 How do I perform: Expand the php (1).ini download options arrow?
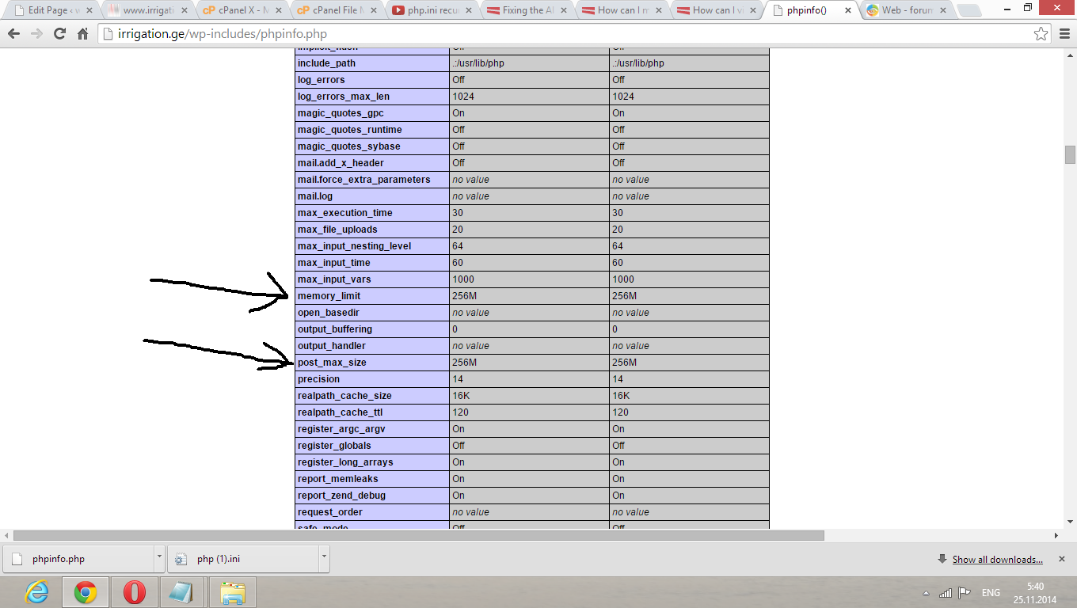pos(323,558)
